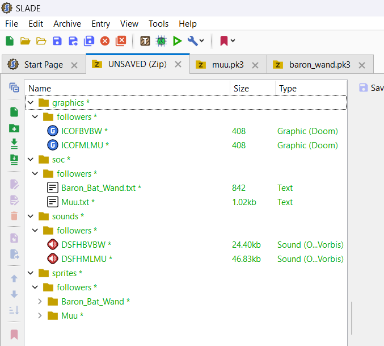Collapse the sounds folder

(31, 216)
